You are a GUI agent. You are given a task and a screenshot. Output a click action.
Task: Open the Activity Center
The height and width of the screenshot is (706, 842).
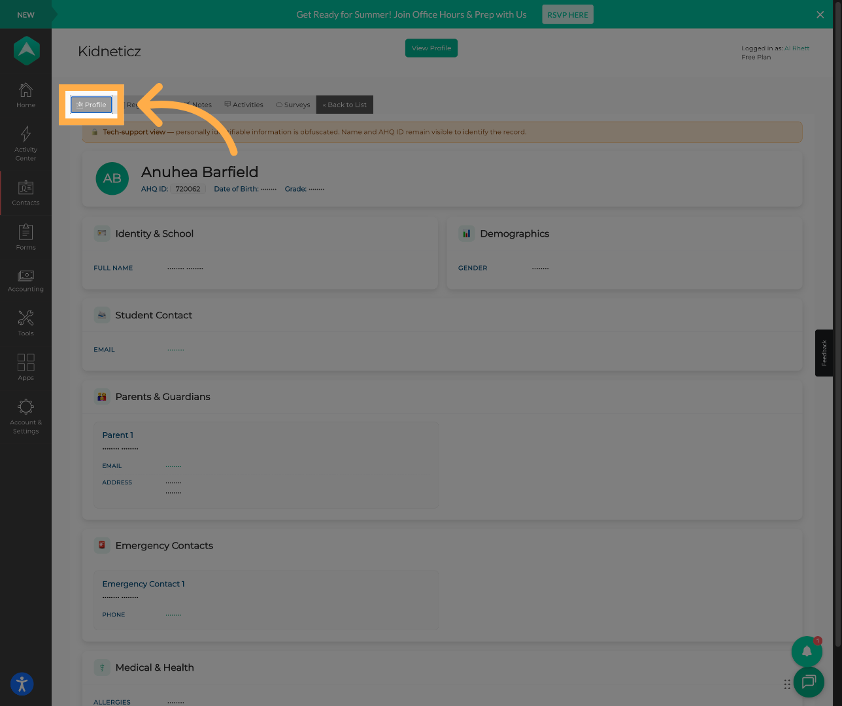click(25, 144)
